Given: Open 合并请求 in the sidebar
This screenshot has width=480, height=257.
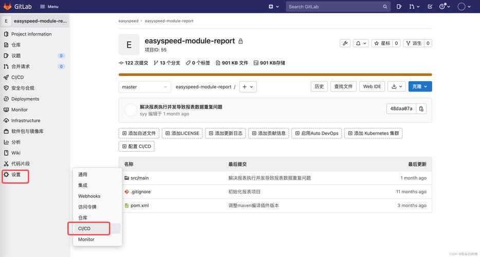Looking at the screenshot, I should [x=21, y=66].
